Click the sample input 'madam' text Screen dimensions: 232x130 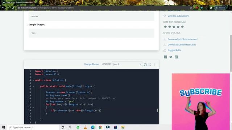[x=35, y=16]
